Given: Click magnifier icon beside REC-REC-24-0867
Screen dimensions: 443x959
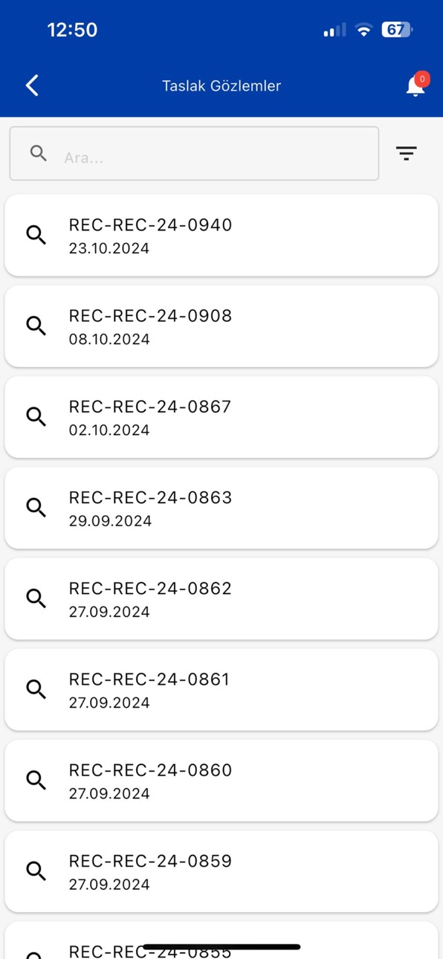Looking at the screenshot, I should [36, 416].
